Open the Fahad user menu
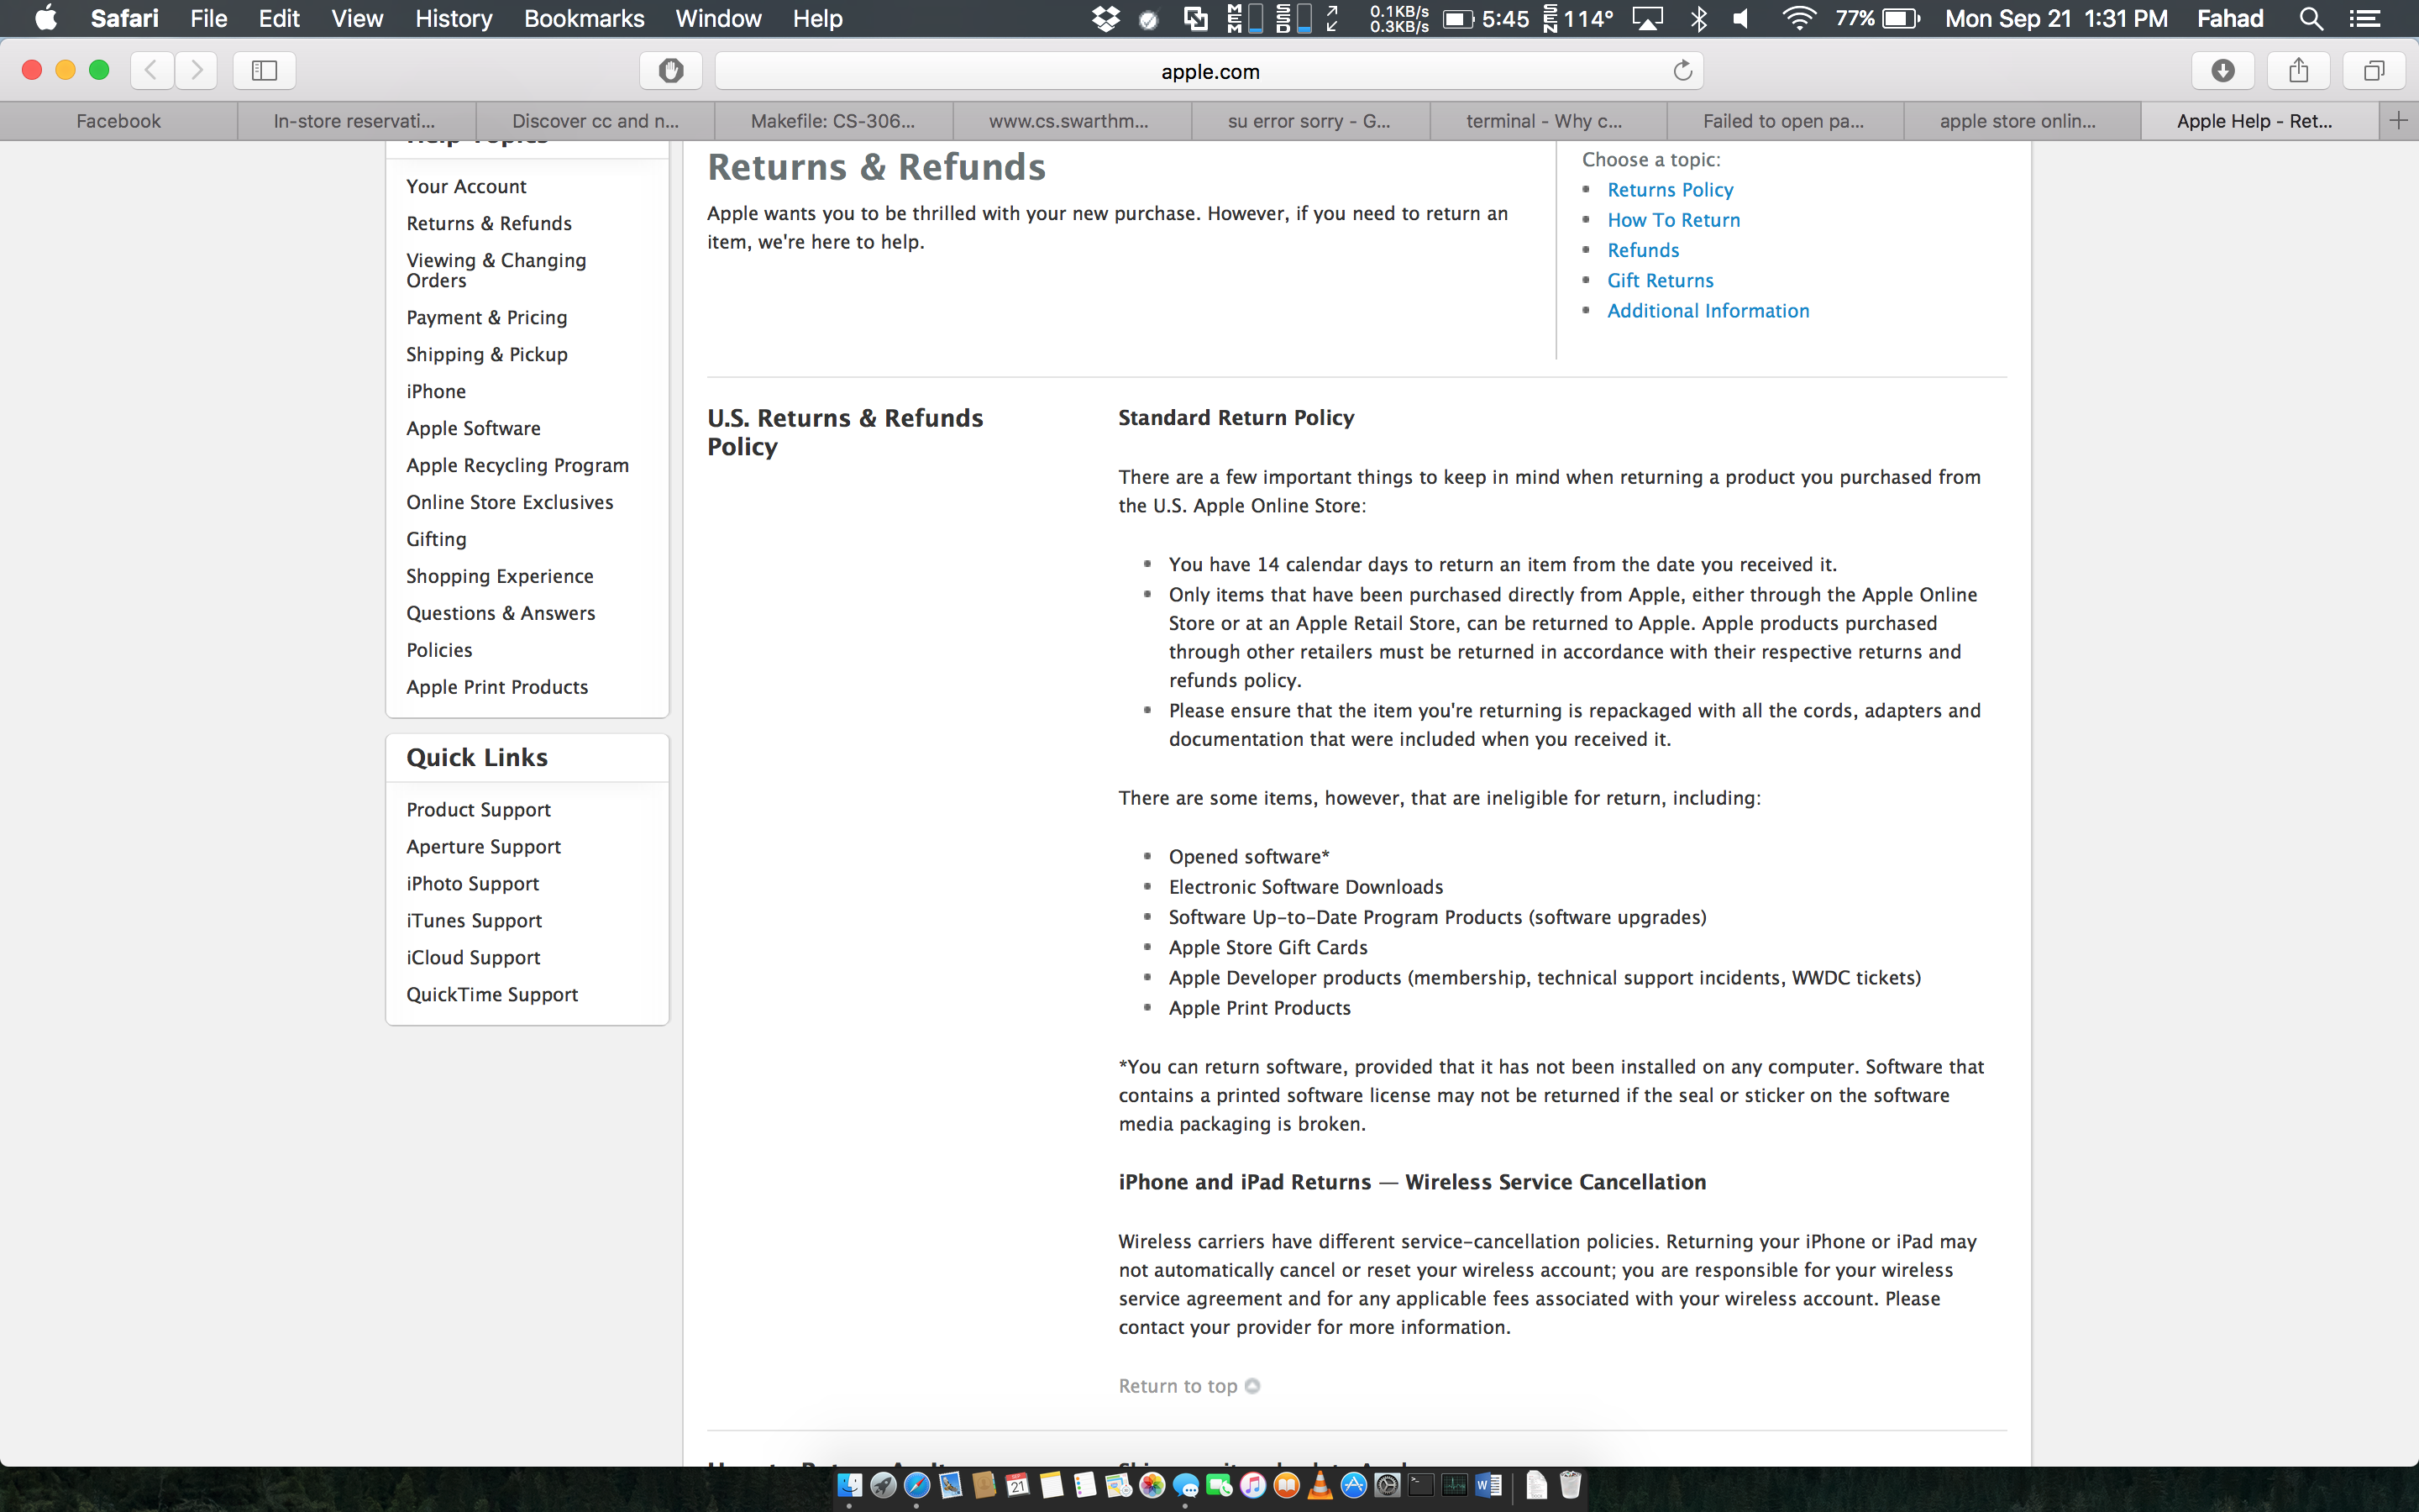The height and width of the screenshot is (1512, 2419). click(2230, 18)
